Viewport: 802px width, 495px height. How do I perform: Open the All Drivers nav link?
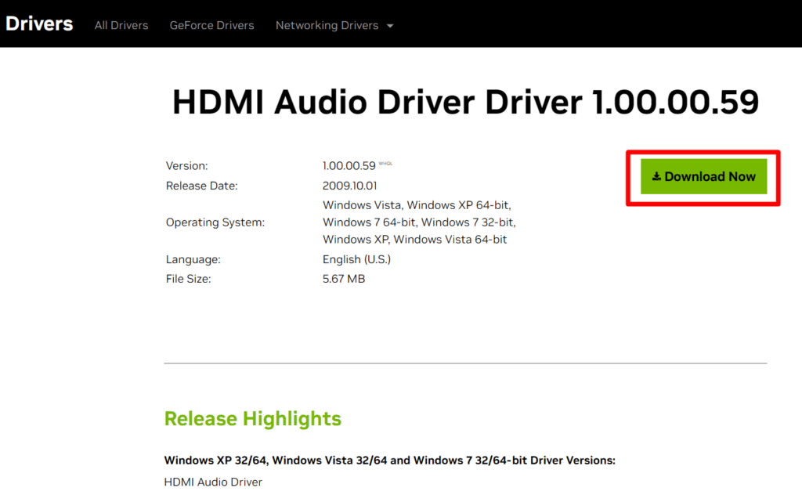tap(121, 25)
